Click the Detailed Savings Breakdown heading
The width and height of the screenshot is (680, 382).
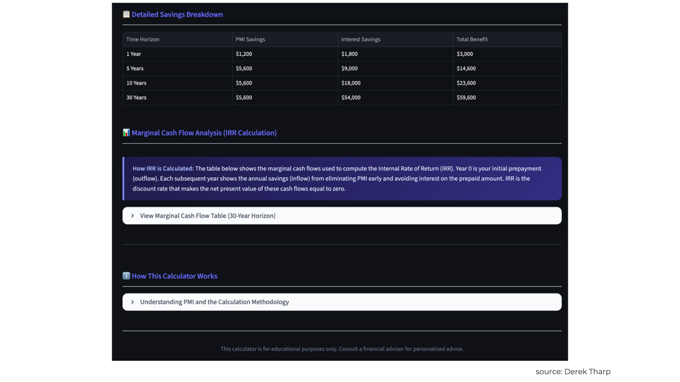[177, 14]
